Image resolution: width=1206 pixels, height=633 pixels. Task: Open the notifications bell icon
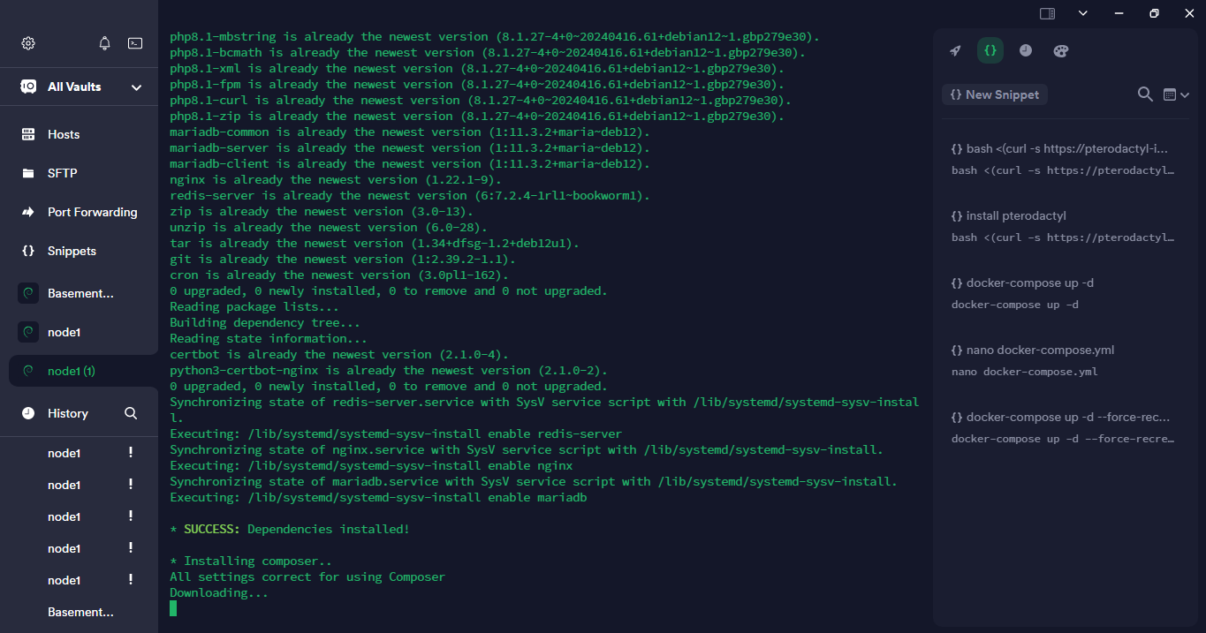click(x=103, y=42)
